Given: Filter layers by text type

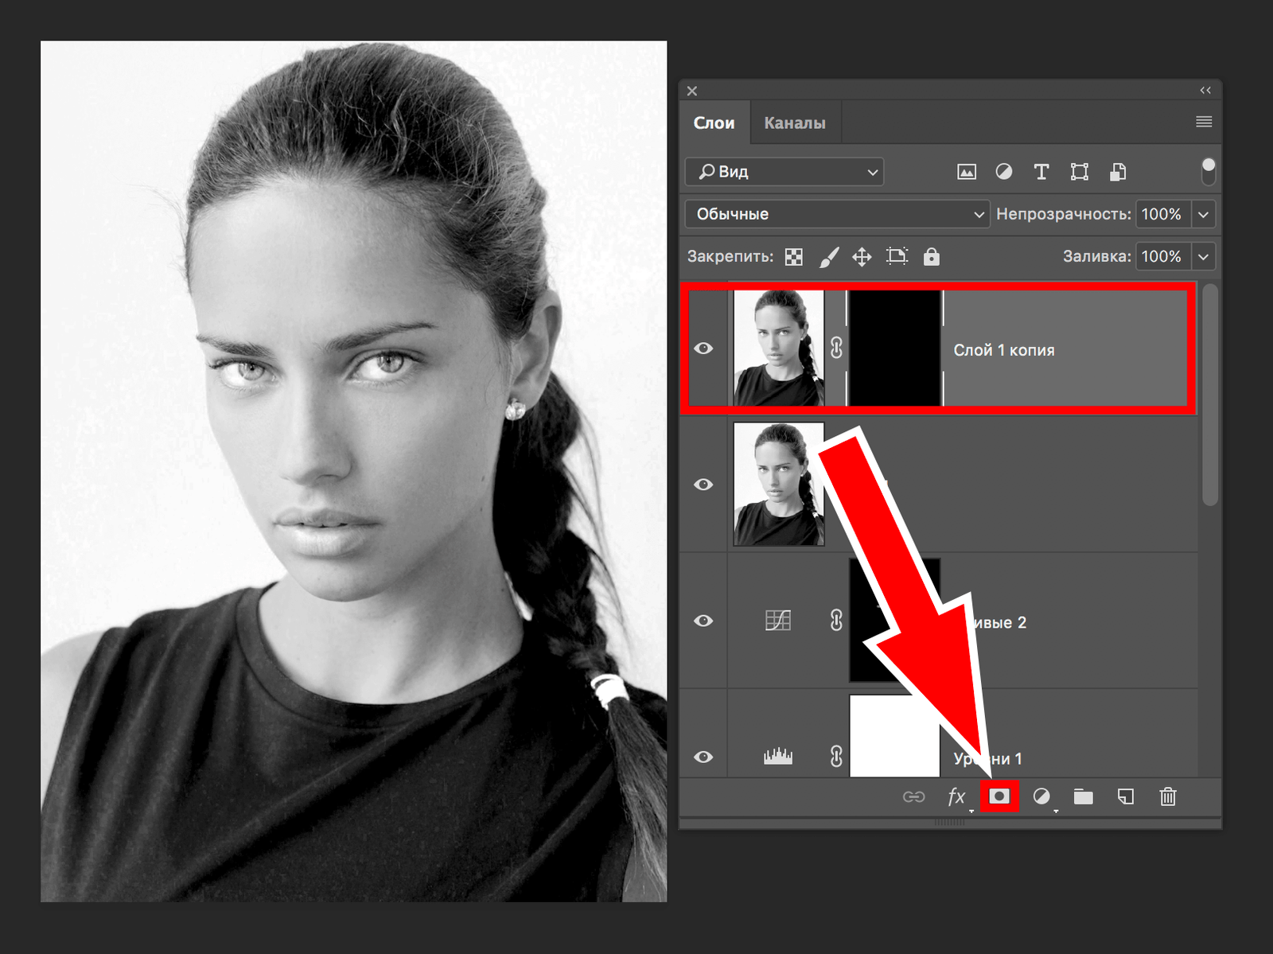Looking at the screenshot, I should (x=1041, y=172).
